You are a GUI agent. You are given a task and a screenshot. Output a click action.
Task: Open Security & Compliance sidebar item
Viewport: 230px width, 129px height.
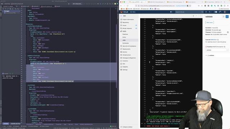pyautogui.click(x=129, y=46)
